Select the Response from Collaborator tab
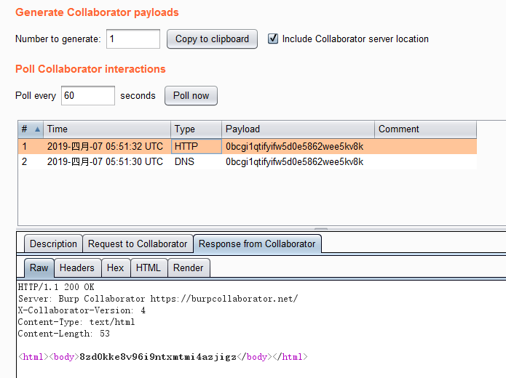The image size is (506, 378). click(x=257, y=244)
